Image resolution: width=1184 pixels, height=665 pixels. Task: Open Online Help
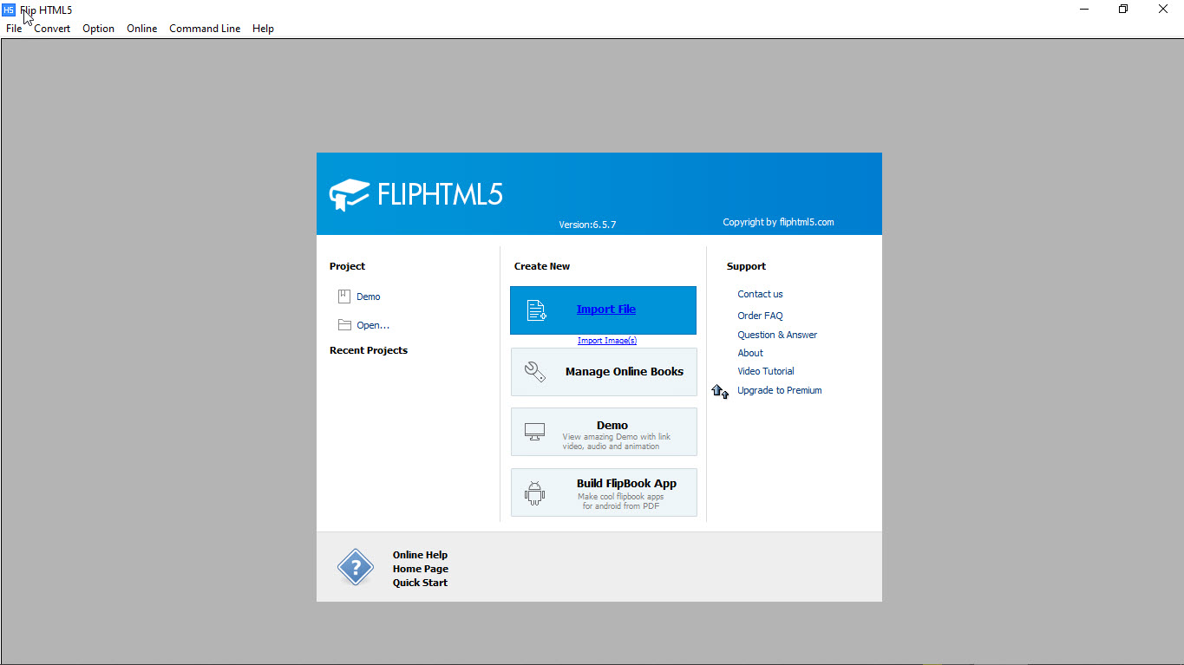click(x=420, y=555)
